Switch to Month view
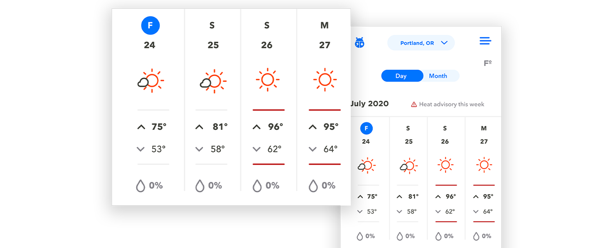Image resolution: width=597 pixels, height=248 pixels. pos(438,76)
